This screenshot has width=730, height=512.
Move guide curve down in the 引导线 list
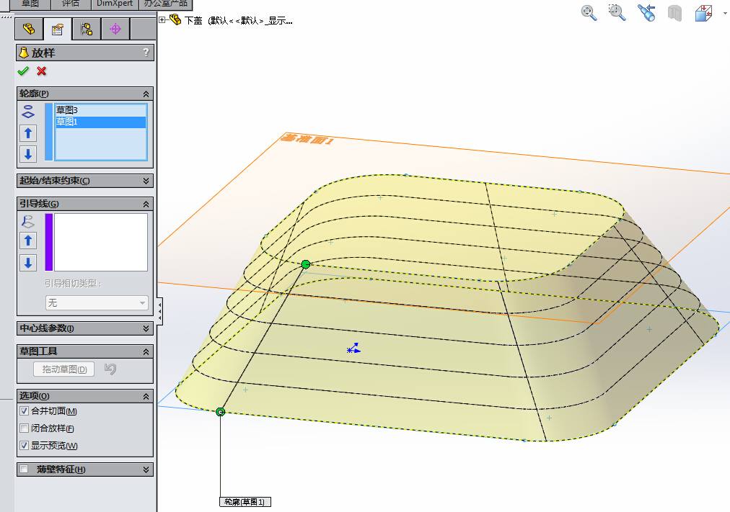(x=28, y=263)
